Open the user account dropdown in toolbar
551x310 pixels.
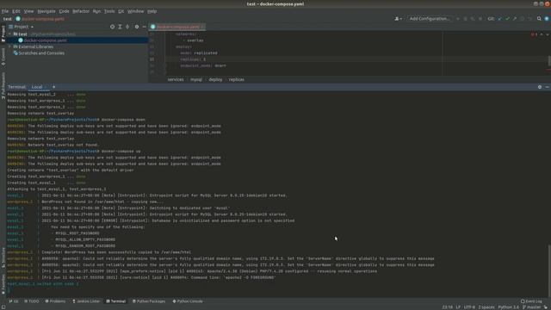(x=398, y=19)
